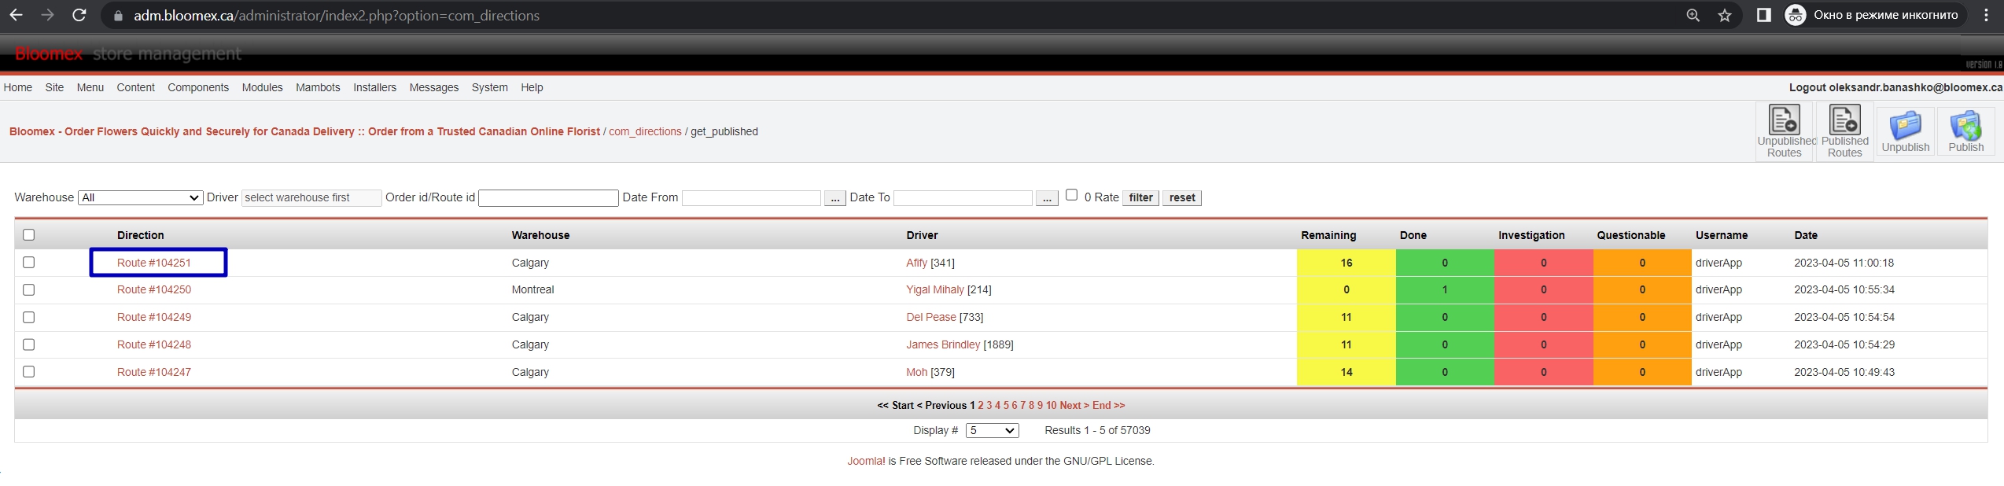Open Route #104251 link

pyautogui.click(x=154, y=263)
